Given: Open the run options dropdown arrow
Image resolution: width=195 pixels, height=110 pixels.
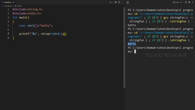Looking at the screenshot, I should (113, 2).
